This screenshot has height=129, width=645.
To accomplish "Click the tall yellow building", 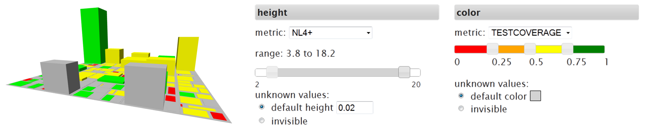I will point(187,54).
